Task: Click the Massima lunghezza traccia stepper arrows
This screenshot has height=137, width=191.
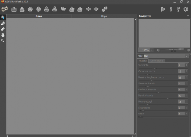Action: pos(186,77)
